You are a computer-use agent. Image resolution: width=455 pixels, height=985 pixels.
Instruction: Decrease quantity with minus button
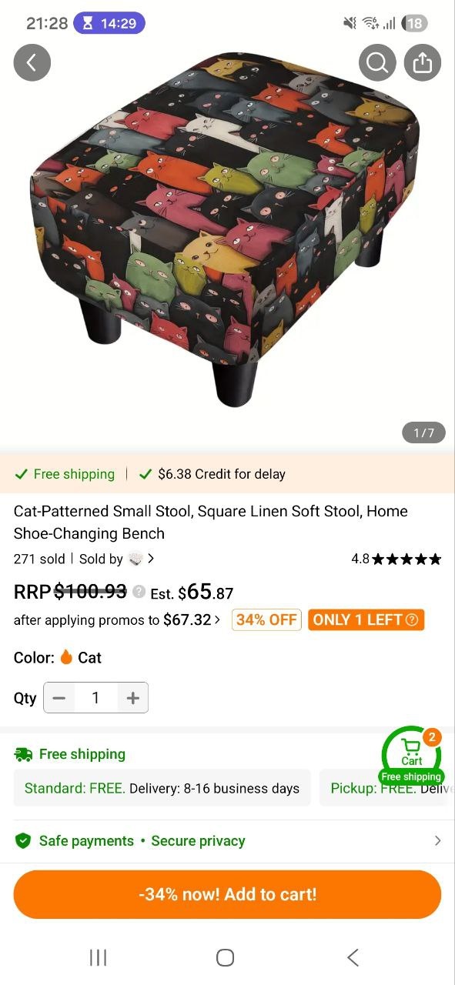coord(59,698)
